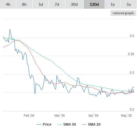The width and height of the screenshot is (137, 132).
Task: Click the red SMA 20 legend marker
Action: (84, 124)
